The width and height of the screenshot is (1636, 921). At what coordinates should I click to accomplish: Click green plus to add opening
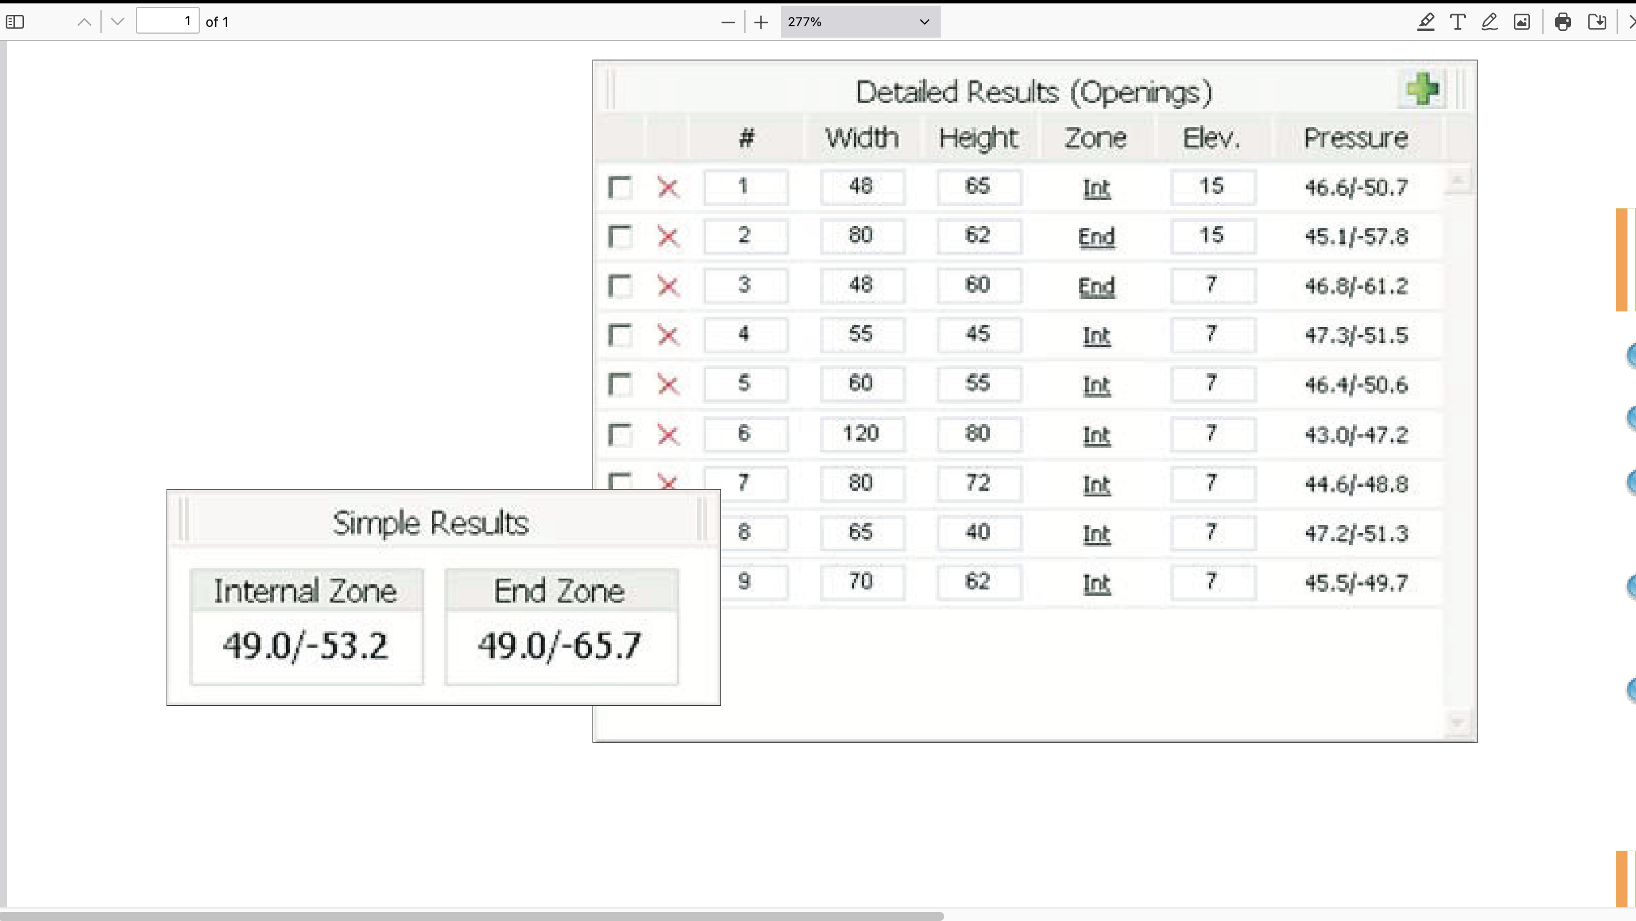pos(1423,89)
